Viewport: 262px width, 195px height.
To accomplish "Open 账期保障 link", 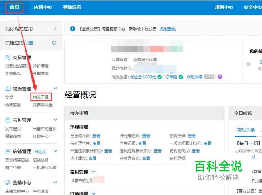I will click(x=194, y=77).
